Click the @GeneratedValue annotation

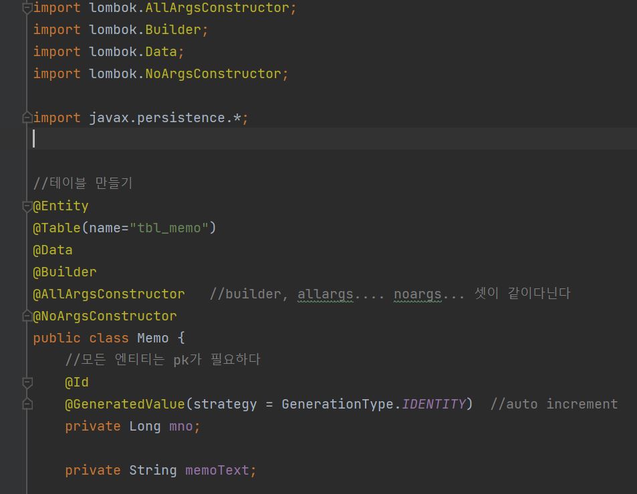point(125,404)
